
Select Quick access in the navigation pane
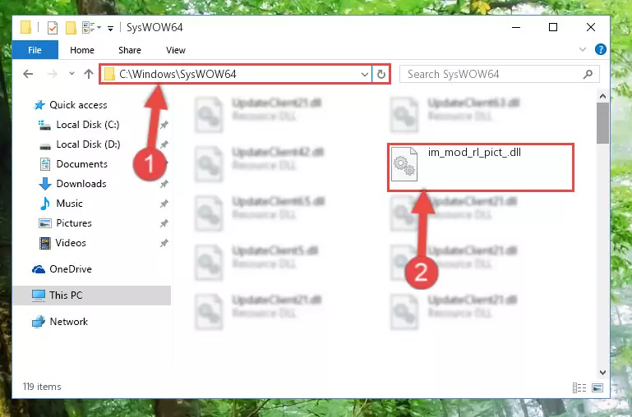tap(78, 104)
